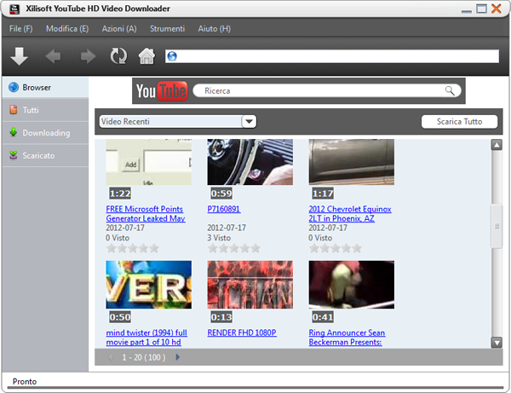511x393 pixels.
Task: Click the vertical scrollbar thumb
Action: pos(497,227)
